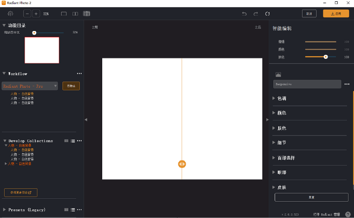Click the undo arrow icon
354x218 pixels.
click(x=244, y=14)
